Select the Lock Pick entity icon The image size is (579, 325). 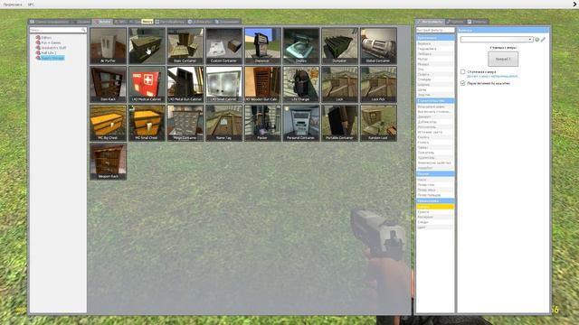[378, 84]
